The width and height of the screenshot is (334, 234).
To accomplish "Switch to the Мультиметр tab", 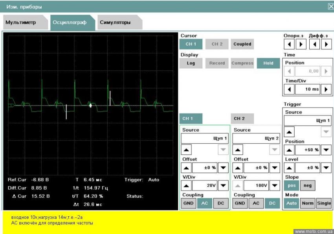I will click(26, 22).
